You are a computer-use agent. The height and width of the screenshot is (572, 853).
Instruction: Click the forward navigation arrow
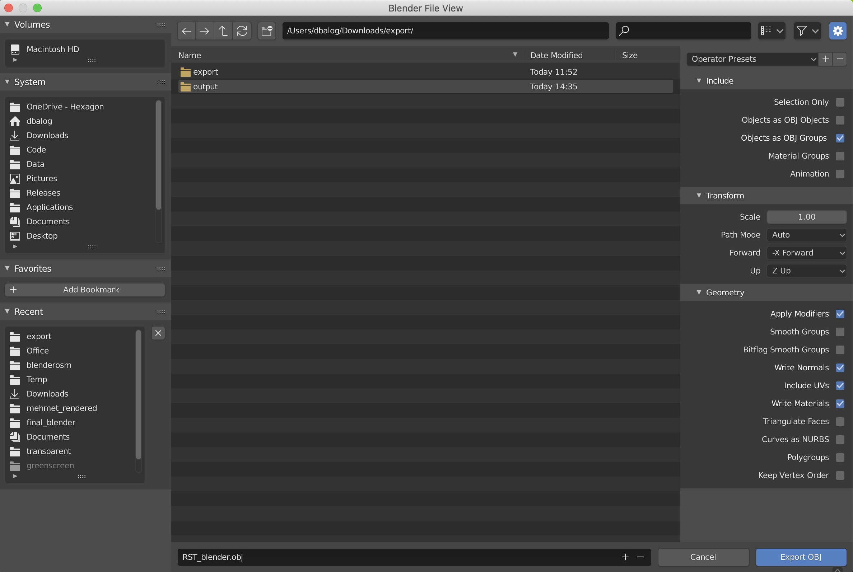(x=204, y=31)
